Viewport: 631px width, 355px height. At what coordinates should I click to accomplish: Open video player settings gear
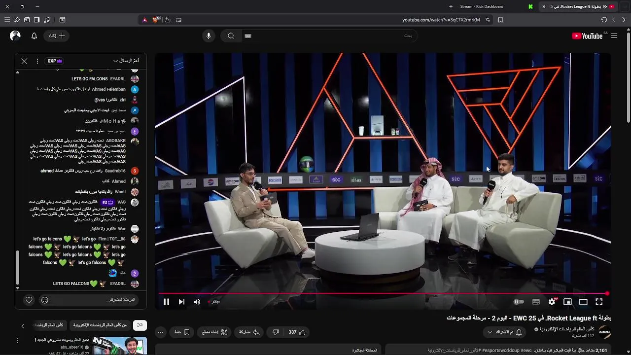(x=552, y=302)
